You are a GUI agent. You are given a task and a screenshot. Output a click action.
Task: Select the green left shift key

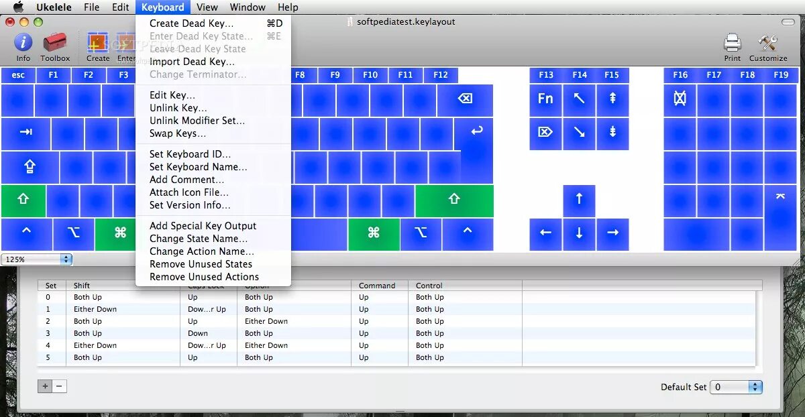[x=23, y=200]
